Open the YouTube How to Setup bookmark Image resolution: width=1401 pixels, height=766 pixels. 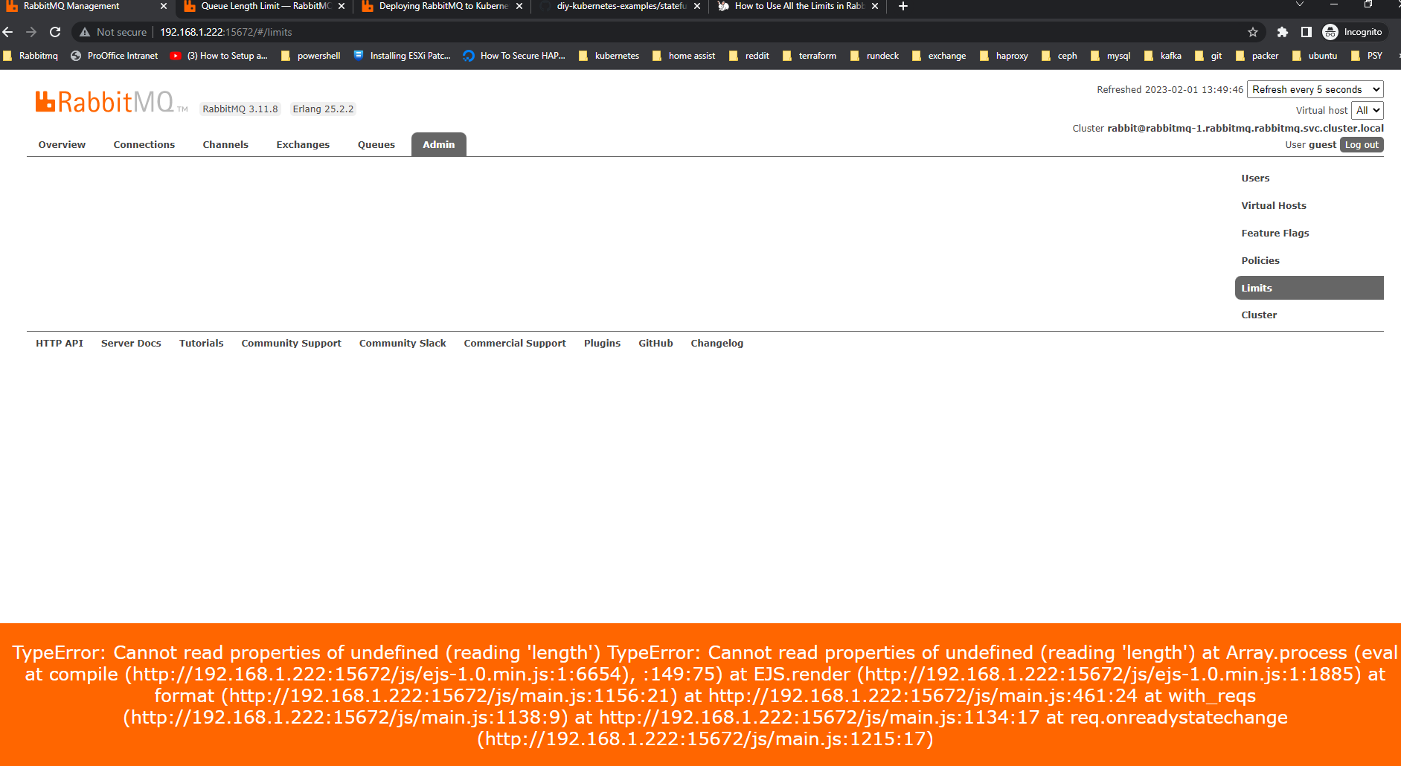tap(219, 56)
